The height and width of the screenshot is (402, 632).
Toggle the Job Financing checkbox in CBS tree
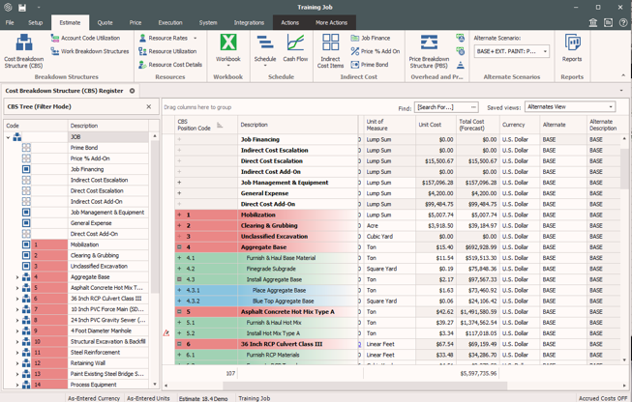click(26, 169)
